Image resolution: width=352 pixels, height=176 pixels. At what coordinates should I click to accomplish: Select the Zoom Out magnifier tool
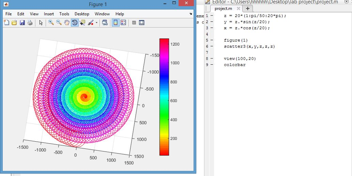tap(59, 23)
